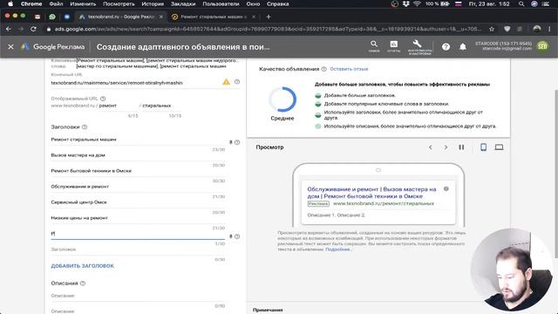
Task: Edit the final URL field
Action: click(135, 83)
